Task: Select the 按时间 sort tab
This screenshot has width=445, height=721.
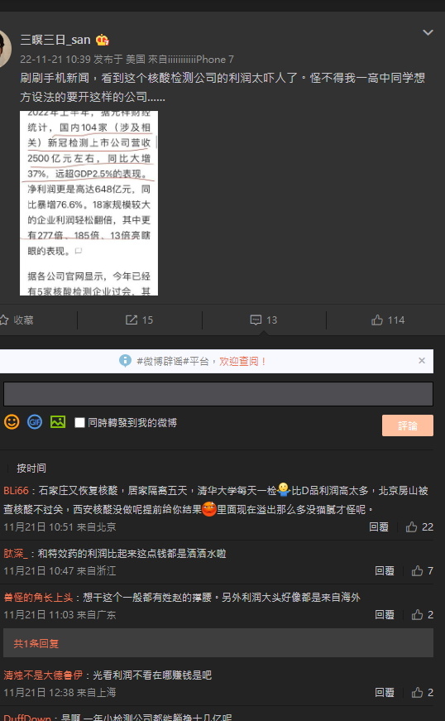Action: coord(31,468)
